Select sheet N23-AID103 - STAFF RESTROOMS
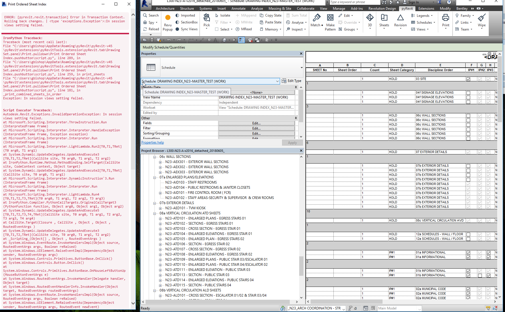This screenshot has height=312, width=505. (x=191, y=182)
